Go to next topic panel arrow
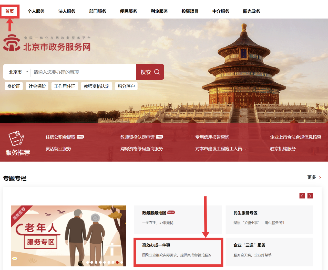 click(x=310, y=196)
